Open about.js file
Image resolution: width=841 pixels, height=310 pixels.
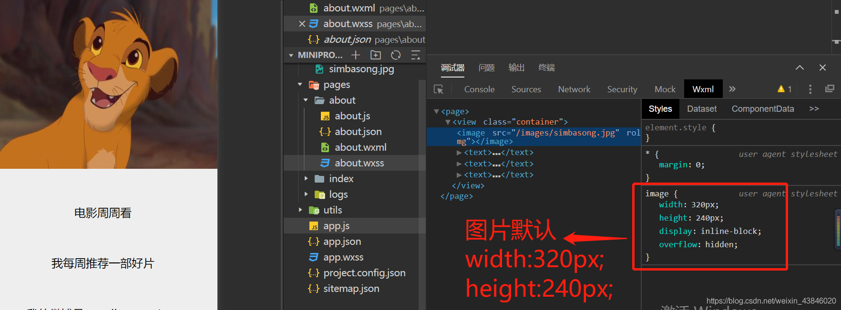click(352, 116)
